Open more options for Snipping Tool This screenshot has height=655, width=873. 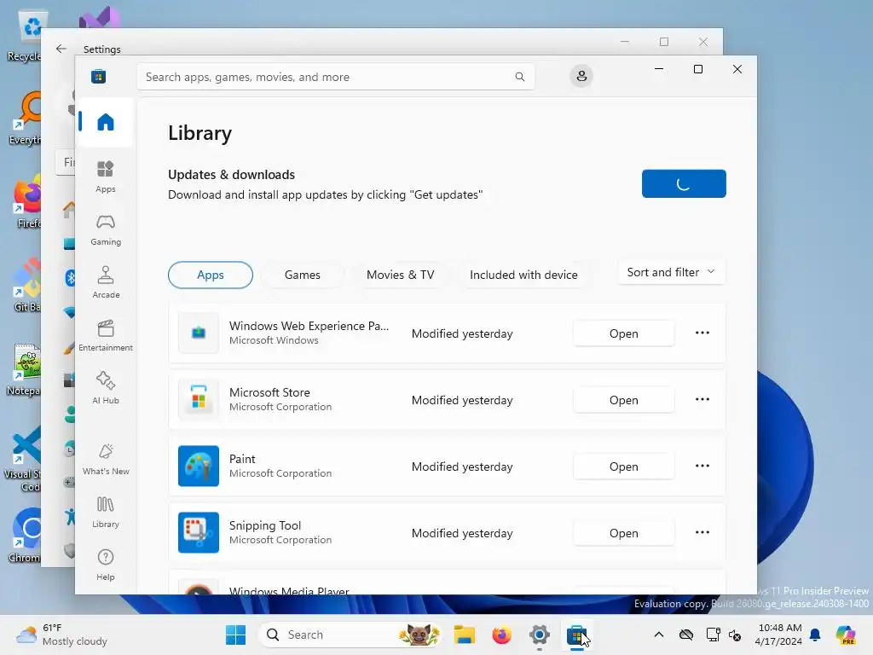coord(702,532)
